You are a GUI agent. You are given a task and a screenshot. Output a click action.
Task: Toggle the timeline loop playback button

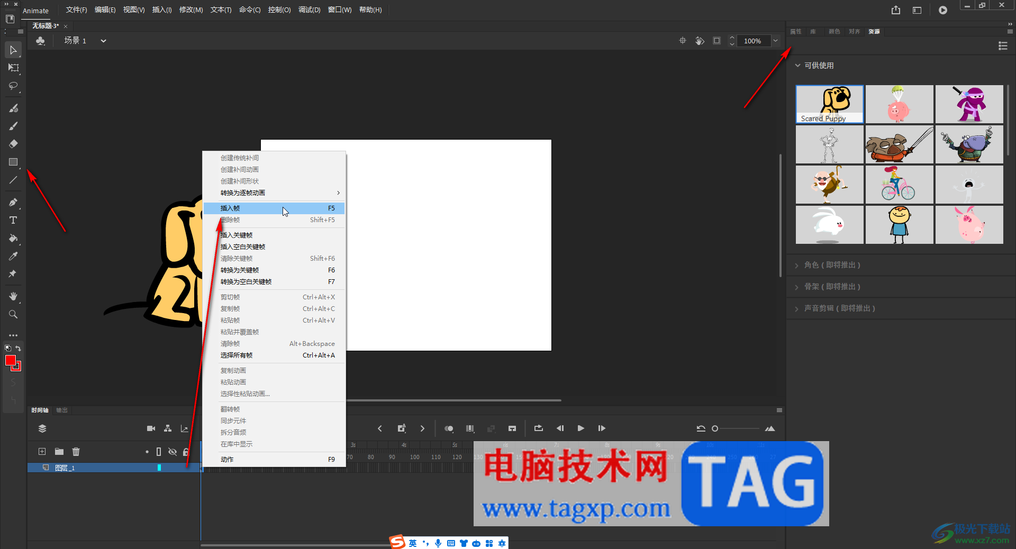click(539, 428)
